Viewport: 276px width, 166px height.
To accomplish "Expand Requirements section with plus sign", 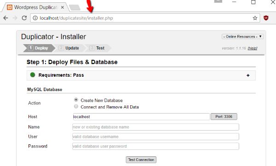I will coord(248,75).
